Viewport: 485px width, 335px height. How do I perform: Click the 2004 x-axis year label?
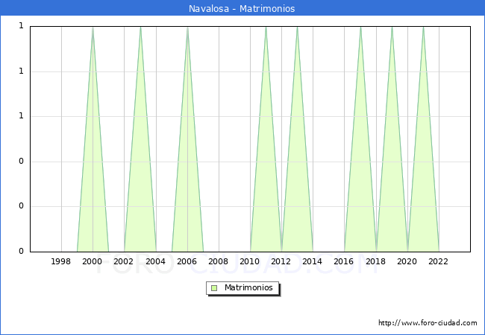(x=156, y=261)
